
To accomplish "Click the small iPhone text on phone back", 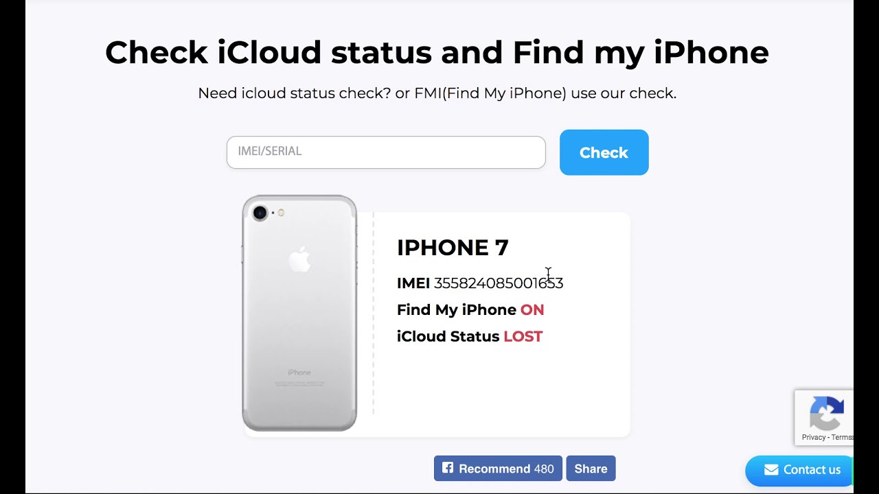I will pos(299,373).
